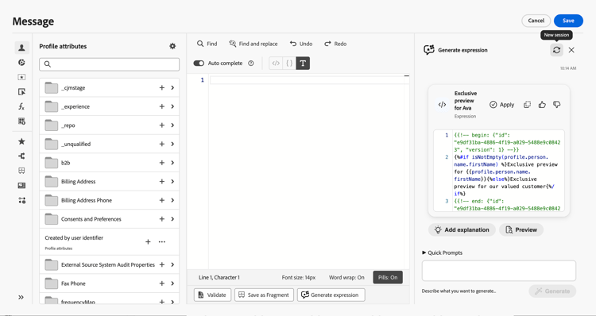Click the Profile attributes search field

click(109, 64)
